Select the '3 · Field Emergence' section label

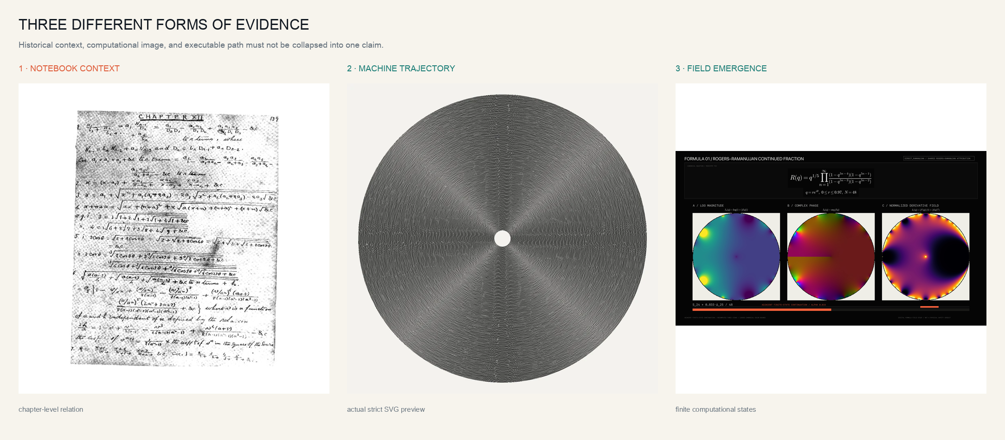(x=721, y=69)
